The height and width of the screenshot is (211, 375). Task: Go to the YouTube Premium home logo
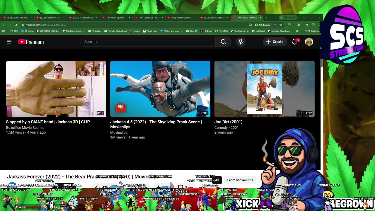31,42
